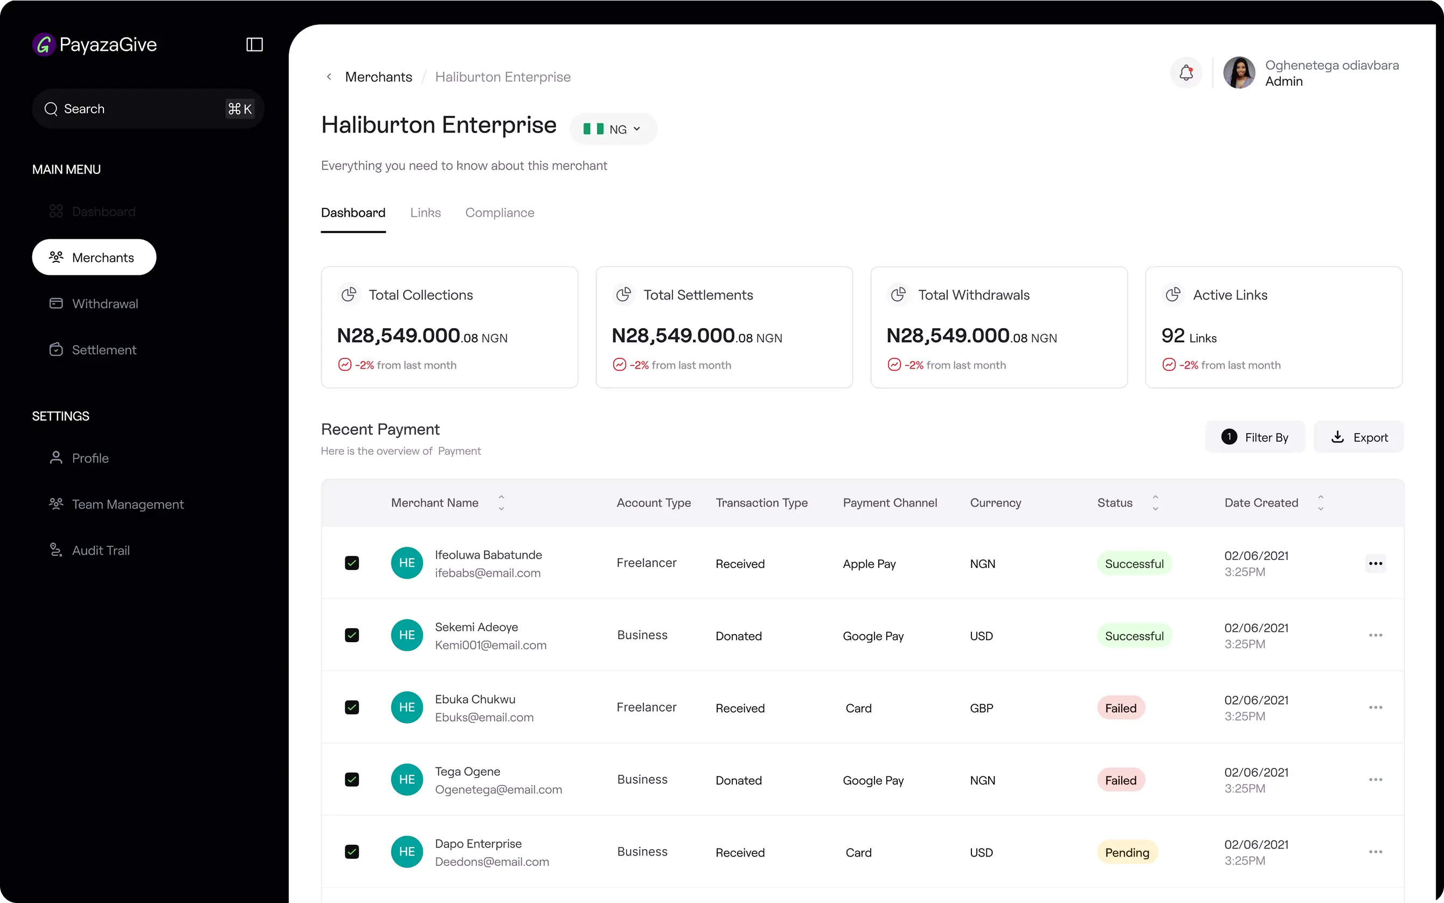Click HE avatar for Dapo Enterprise
This screenshot has height=903, width=1444.
407,852
